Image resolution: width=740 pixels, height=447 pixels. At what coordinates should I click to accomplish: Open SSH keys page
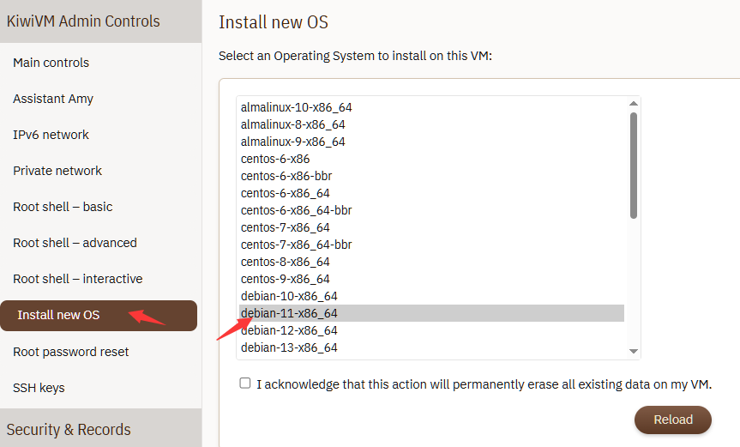click(39, 388)
